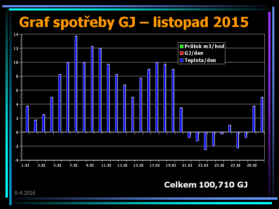Screen dimensions: 279x209
Task: Click the Celkem 100,710 GJ total text
Action: point(206,185)
